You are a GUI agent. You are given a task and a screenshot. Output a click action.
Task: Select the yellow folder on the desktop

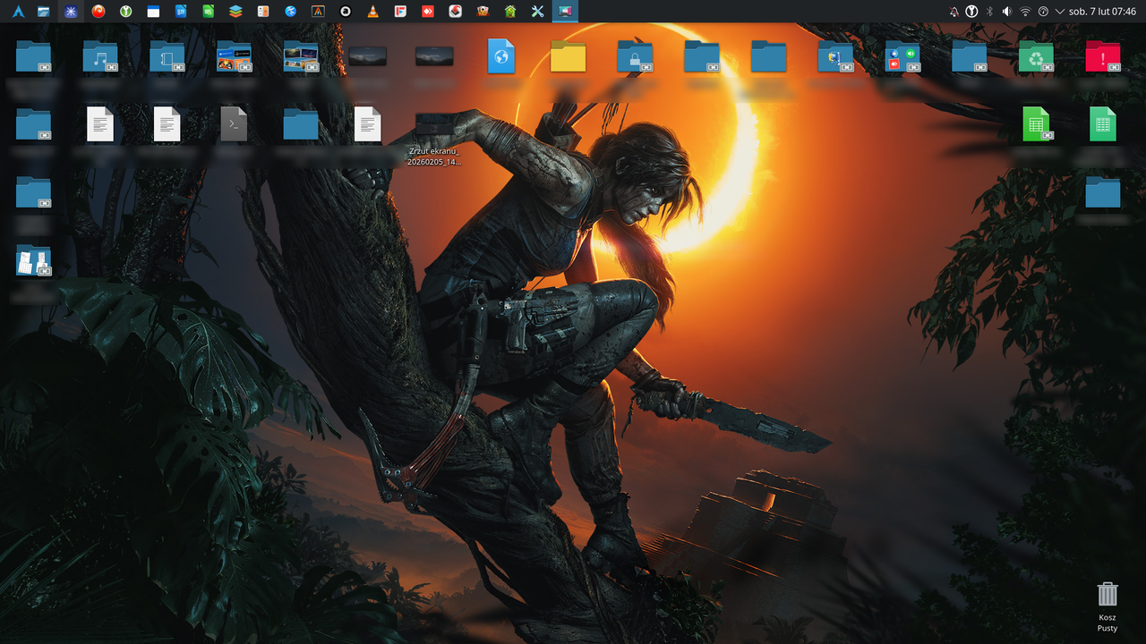[568, 57]
